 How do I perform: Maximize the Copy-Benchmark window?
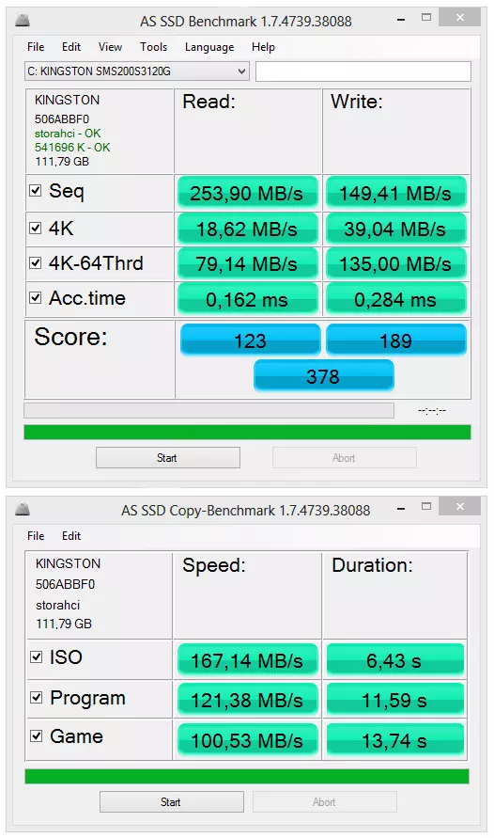[426, 506]
